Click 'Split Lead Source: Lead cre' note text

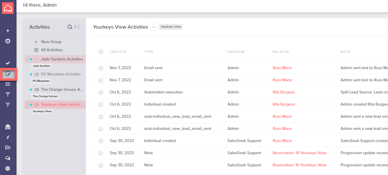click(364, 92)
